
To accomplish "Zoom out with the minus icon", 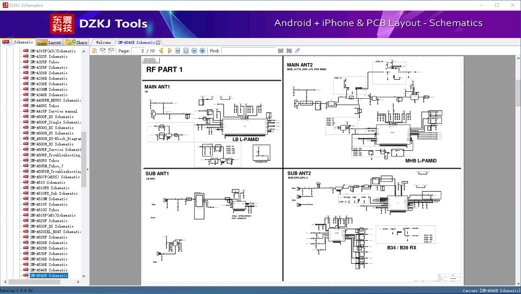I will click(x=194, y=51).
